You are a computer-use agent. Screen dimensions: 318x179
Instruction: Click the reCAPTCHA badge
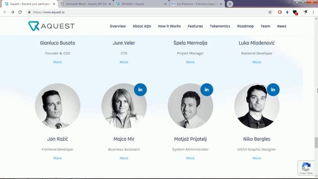pos(306,168)
